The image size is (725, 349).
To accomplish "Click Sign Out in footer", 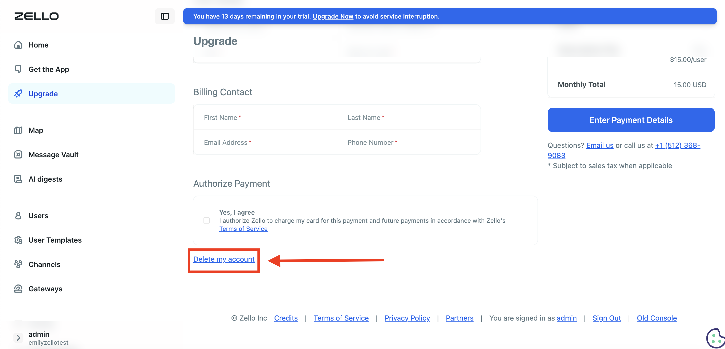I will point(606,318).
